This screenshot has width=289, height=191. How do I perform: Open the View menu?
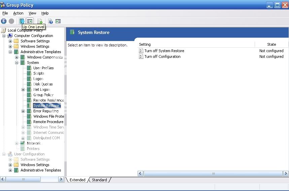pos(32,13)
